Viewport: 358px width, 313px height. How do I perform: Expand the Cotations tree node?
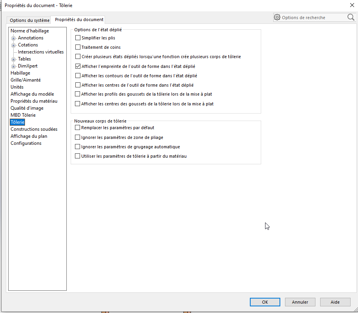[14, 45]
